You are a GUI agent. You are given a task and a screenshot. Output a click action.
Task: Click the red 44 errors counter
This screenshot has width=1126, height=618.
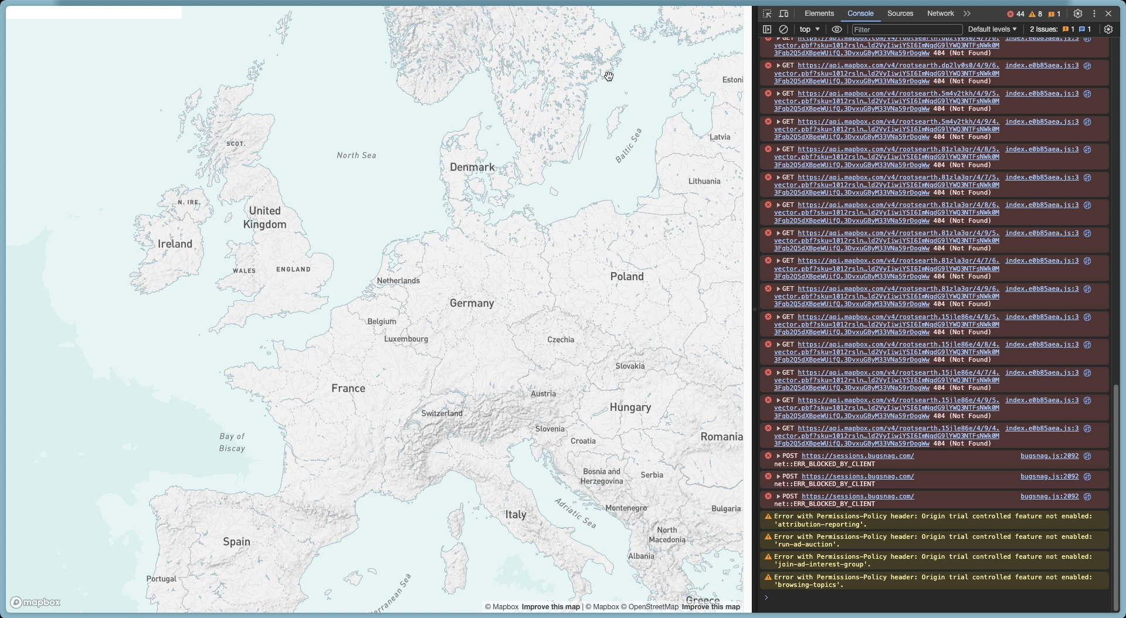click(1016, 14)
